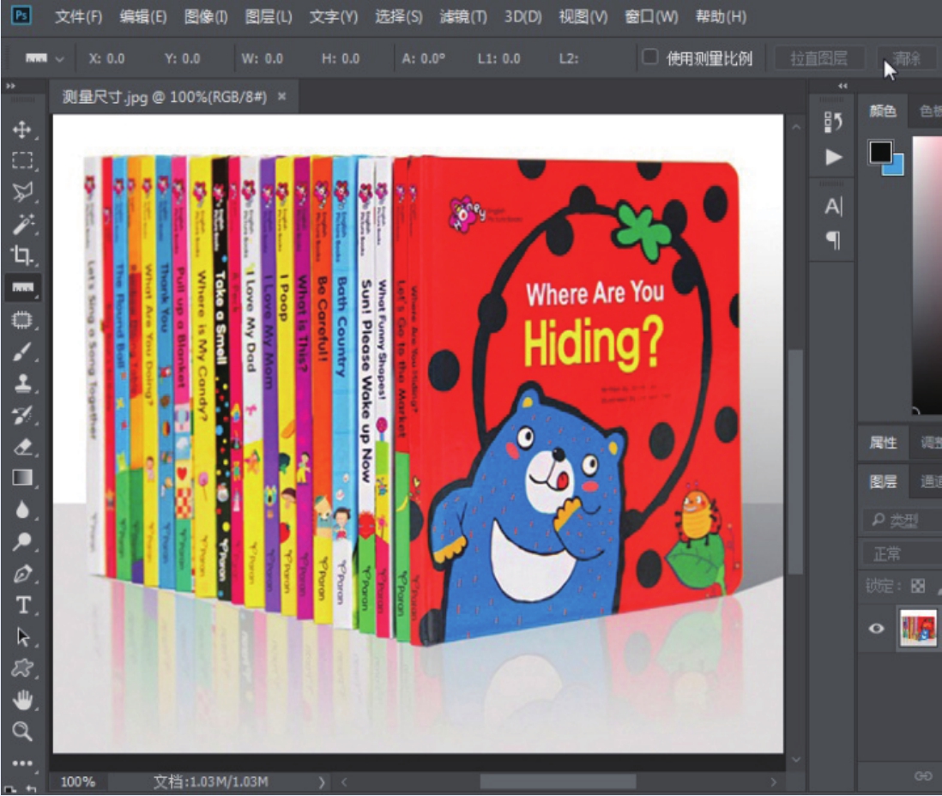
Task: Expand the toolbar with double arrows
Action: 10,86
